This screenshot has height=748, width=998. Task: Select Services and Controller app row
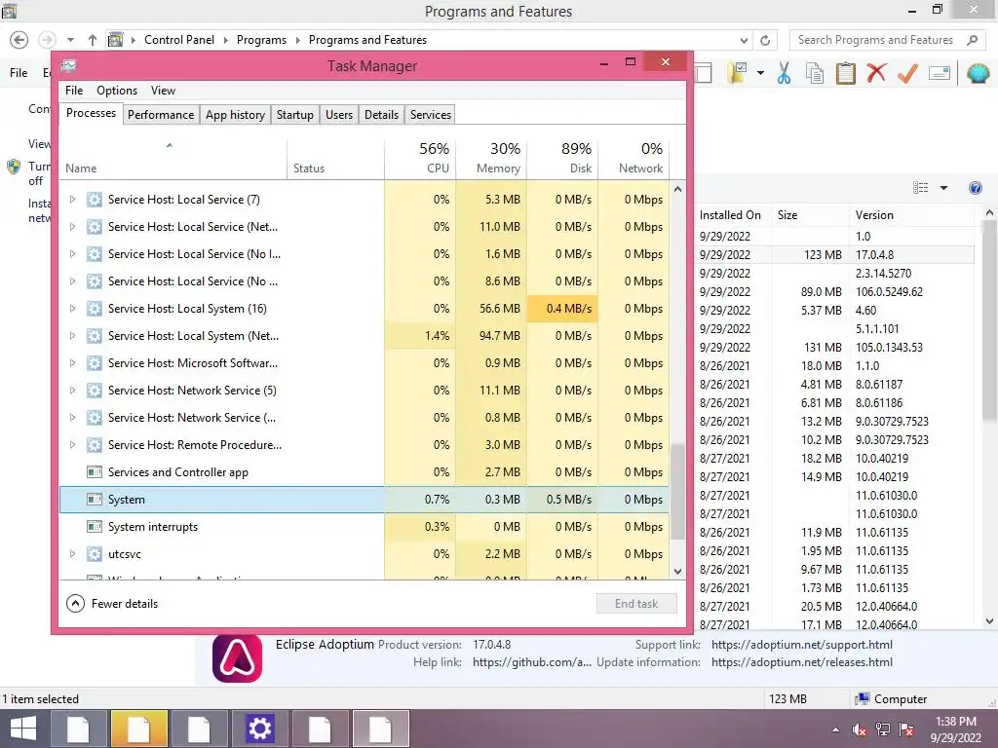[365, 472]
